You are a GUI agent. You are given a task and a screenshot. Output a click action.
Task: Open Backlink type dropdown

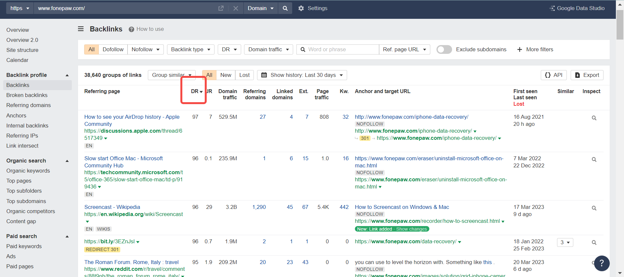[x=191, y=49]
